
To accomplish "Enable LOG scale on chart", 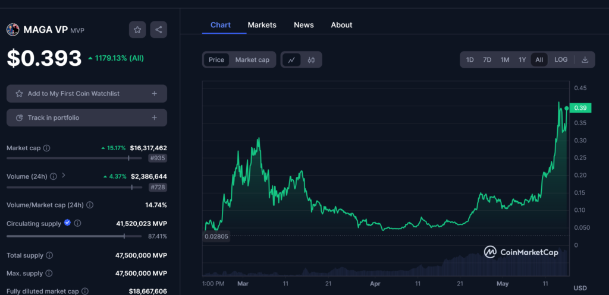I will 561,60.
